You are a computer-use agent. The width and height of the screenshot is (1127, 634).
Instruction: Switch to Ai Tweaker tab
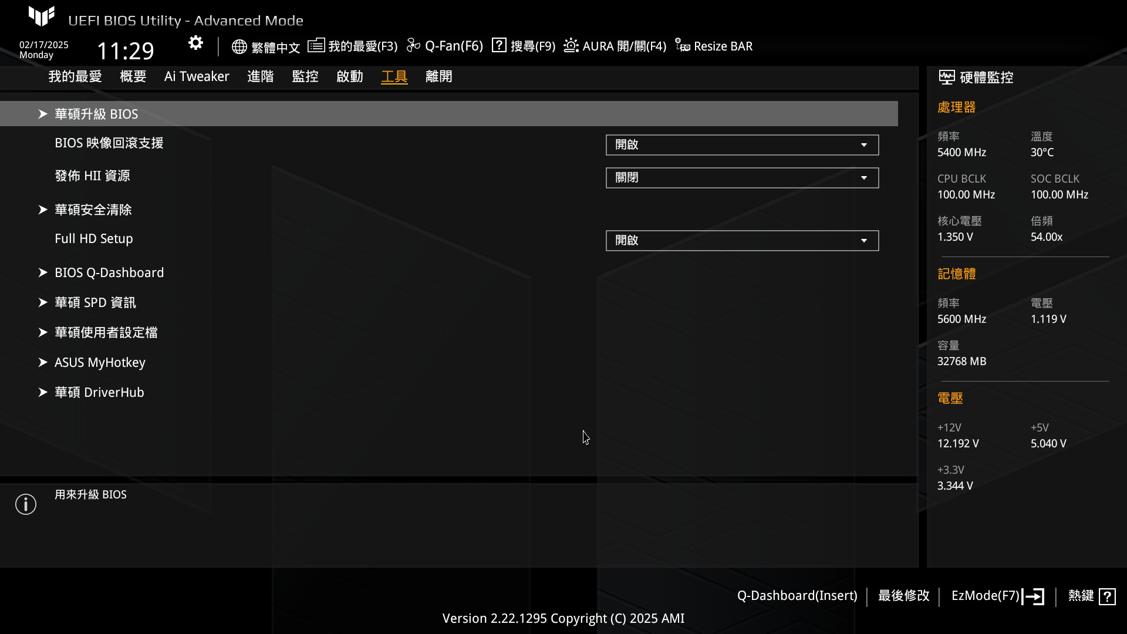click(x=197, y=77)
